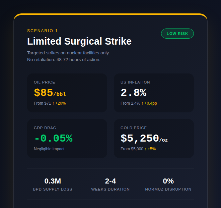221x208 pixels.
Task: Click the -0.05% GDP value
Action: pyautogui.click(x=53, y=138)
